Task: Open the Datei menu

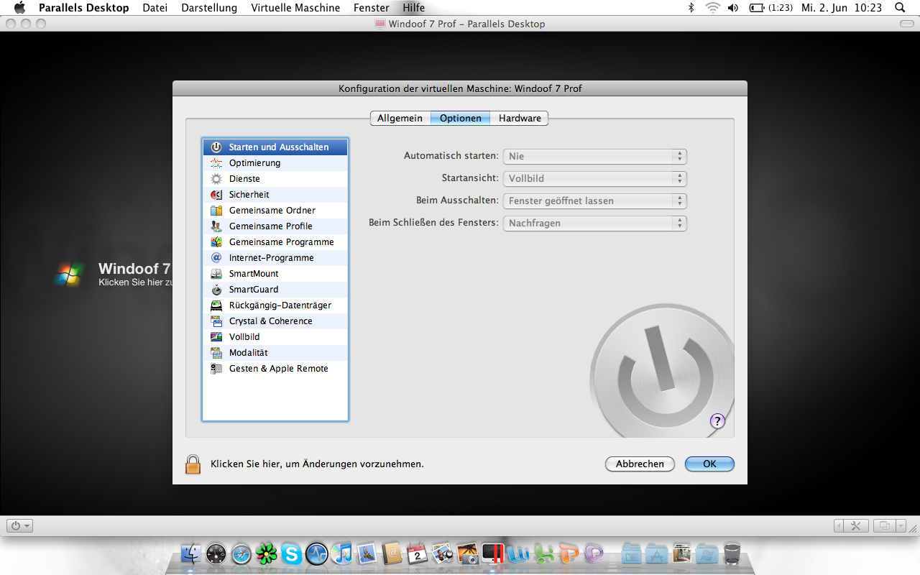Action: pyautogui.click(x=155, y=8)
